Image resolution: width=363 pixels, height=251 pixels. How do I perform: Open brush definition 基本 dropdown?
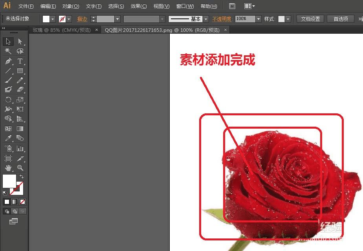(206, 19)
